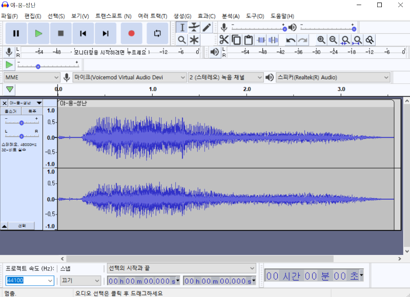Select the Zoom (magnifier) tool
This screenshot has height=297, width=410.
[x=182, y=40]
